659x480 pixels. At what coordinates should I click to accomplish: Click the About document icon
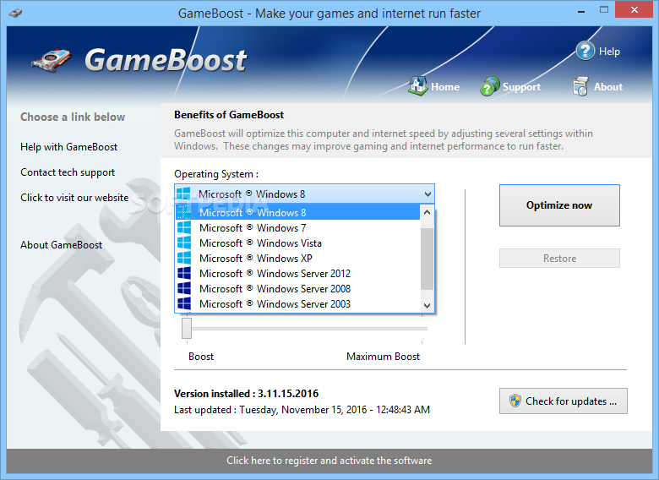point(580,86)
